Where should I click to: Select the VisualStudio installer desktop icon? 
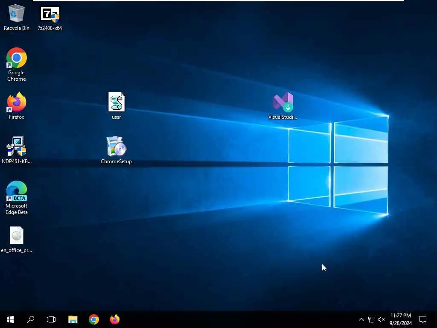pos(283,106)
